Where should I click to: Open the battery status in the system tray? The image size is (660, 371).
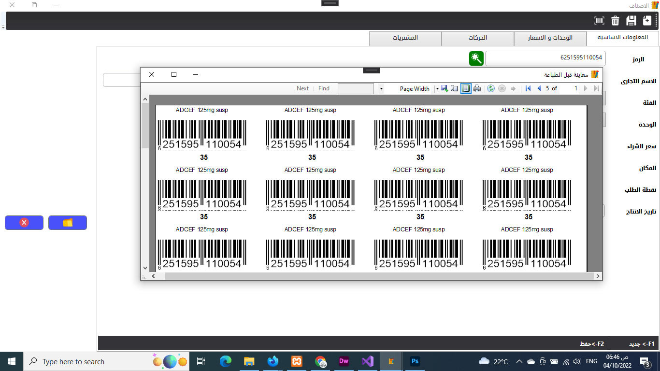(554, 361)
